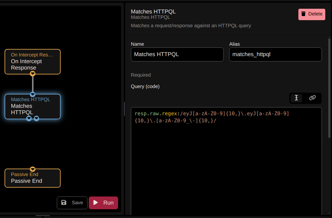The image size is (332, 218).
Task: Click the description 'Matches a request/response against an HTTPQL query'
Action: (x=191, y=26)
